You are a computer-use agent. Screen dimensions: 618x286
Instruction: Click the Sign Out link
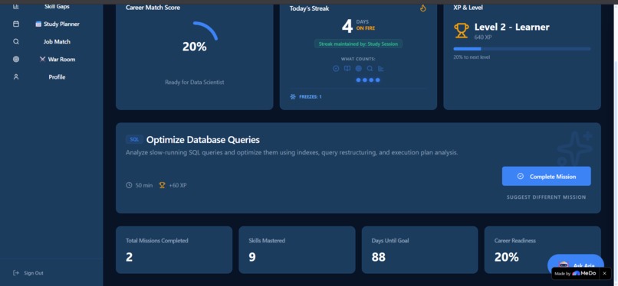point(28,273)
